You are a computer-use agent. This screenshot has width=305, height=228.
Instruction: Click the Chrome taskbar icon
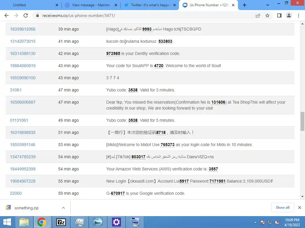coord(42,222)
